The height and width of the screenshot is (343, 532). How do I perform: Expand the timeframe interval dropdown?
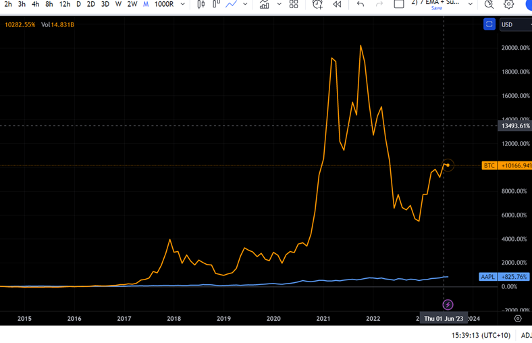click(x=182, y=5)
